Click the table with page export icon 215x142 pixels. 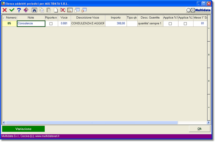77,10
